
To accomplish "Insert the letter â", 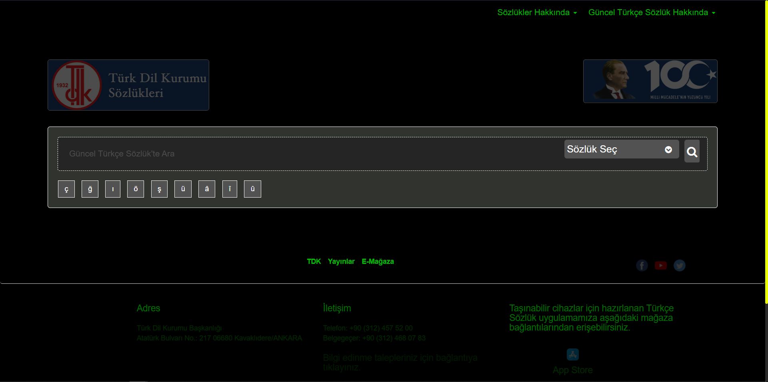I will click(207, 189).
